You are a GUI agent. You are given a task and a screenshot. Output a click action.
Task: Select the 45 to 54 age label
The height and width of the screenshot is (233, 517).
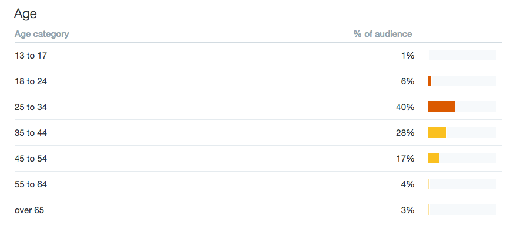tap(31, 159)
